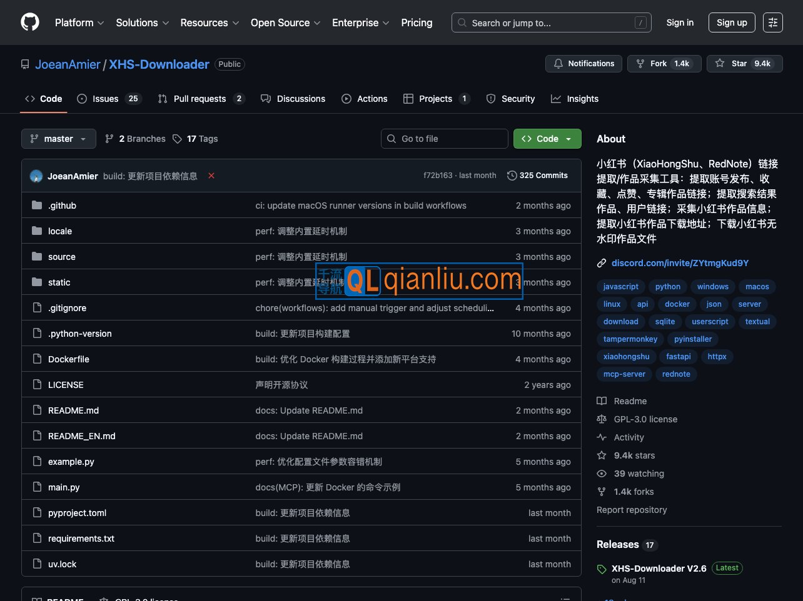The width and height of the screenshot is (803, 601).
Task: Click the tag icon next to 17 Tags
Action: [178, 139]
